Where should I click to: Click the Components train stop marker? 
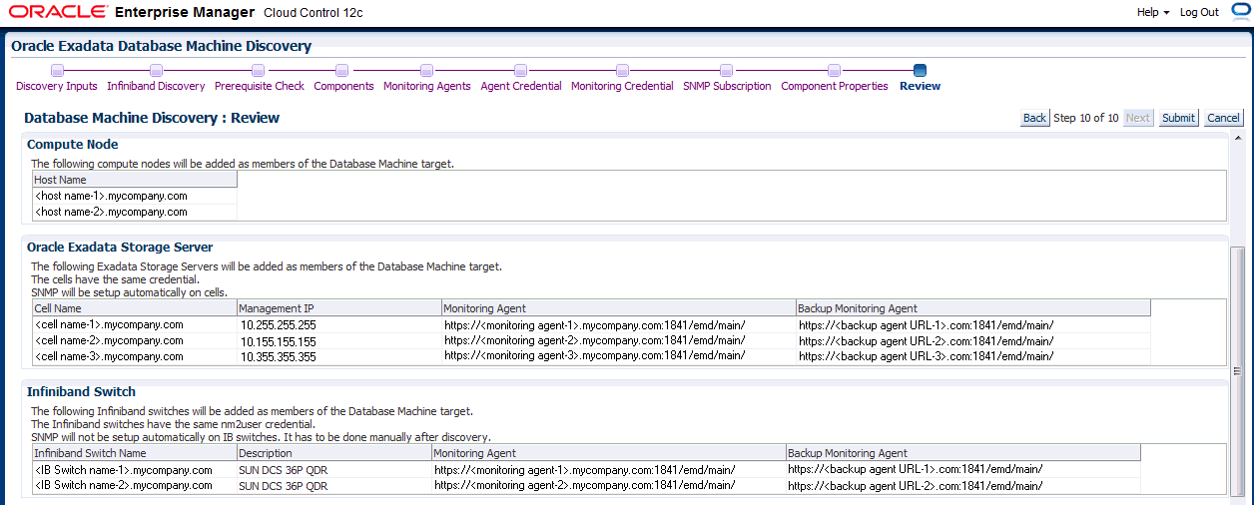[x=341, y=70]
